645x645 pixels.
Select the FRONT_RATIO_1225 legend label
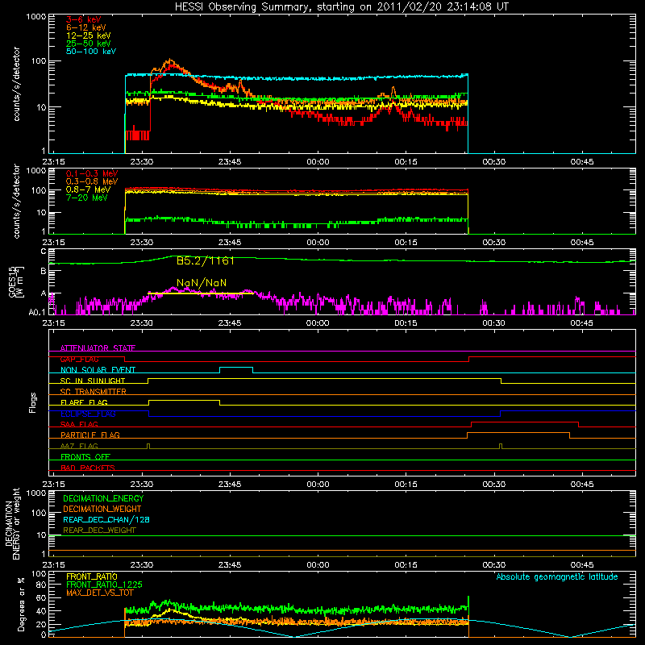pos(105,585)
